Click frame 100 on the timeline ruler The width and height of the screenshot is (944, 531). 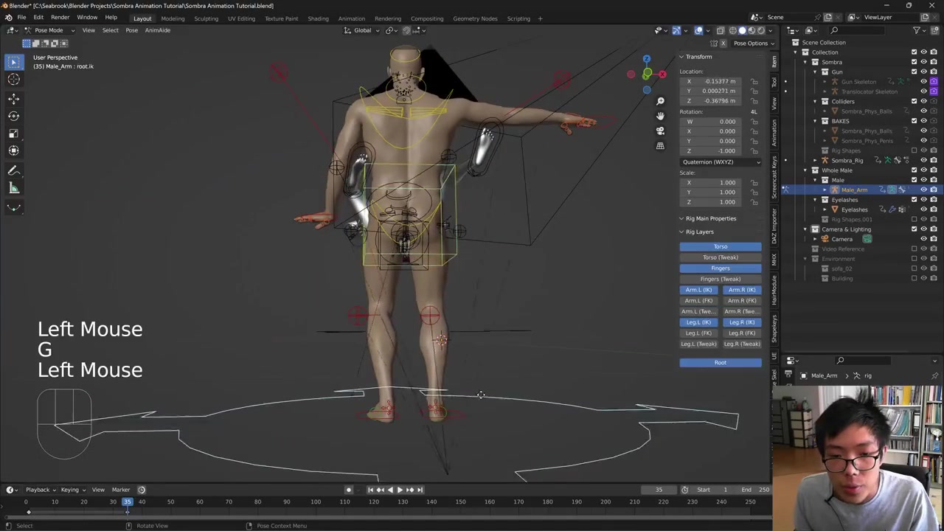coord(315,502)
